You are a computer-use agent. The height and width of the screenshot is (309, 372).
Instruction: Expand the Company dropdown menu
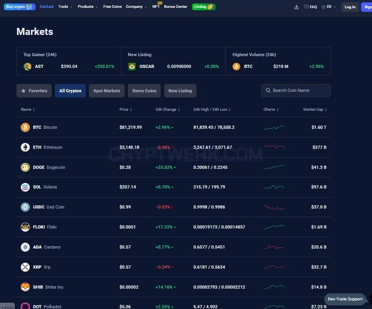(x=136, y=7)
